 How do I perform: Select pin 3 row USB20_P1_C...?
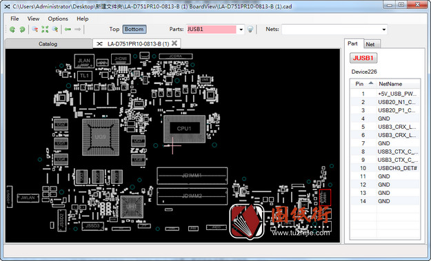pyautogui.click(x=385, y=110)
